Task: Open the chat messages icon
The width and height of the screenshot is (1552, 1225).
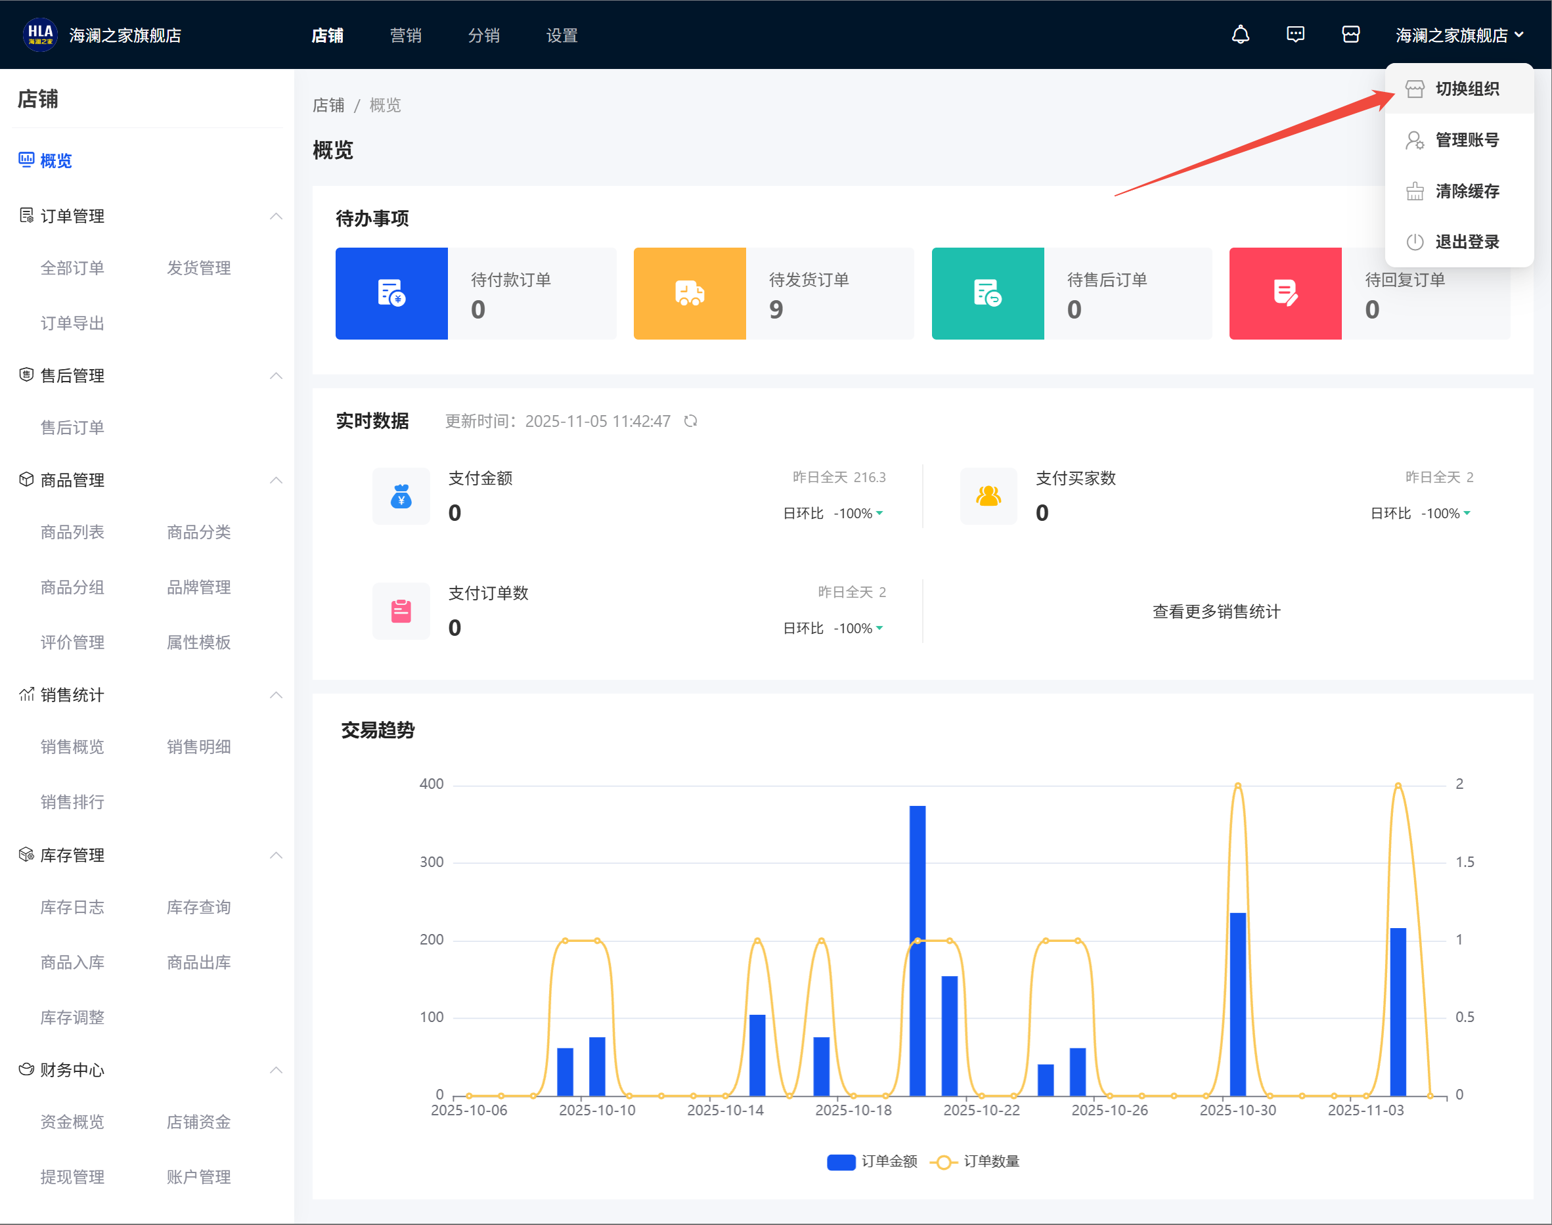Action: [x=1295, y=34]
